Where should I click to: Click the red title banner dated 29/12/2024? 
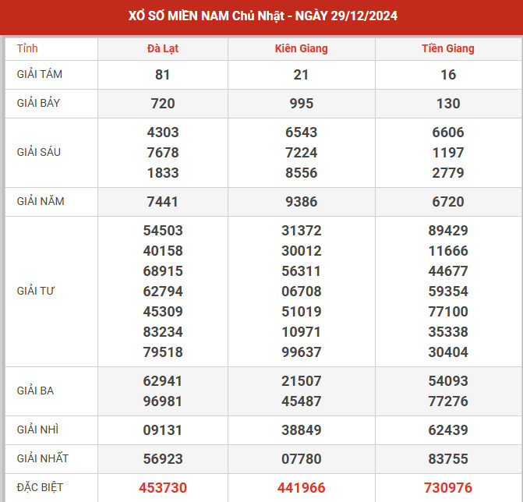(262, 16)
